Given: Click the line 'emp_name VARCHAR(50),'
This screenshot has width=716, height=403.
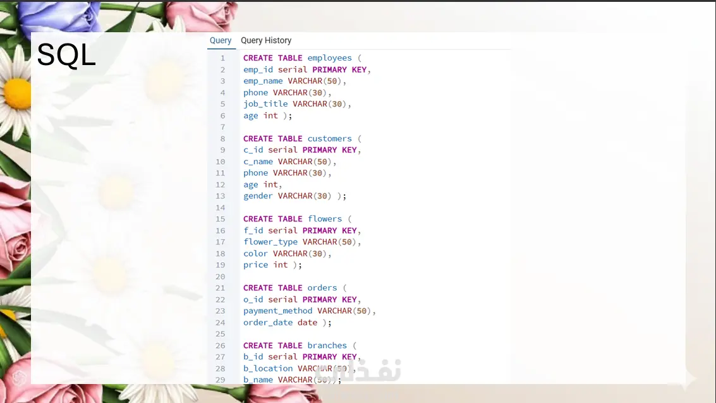Looking at the screenshot, I should click(294, 81).
